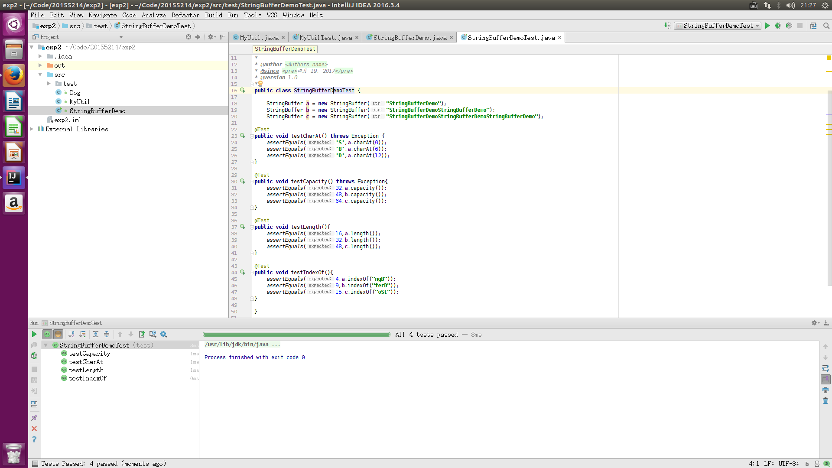Run StringBufferDemoTest from main toolbar
Viewport: 832px width, 468px height.
pyautogui.click(x=767, y=26)
